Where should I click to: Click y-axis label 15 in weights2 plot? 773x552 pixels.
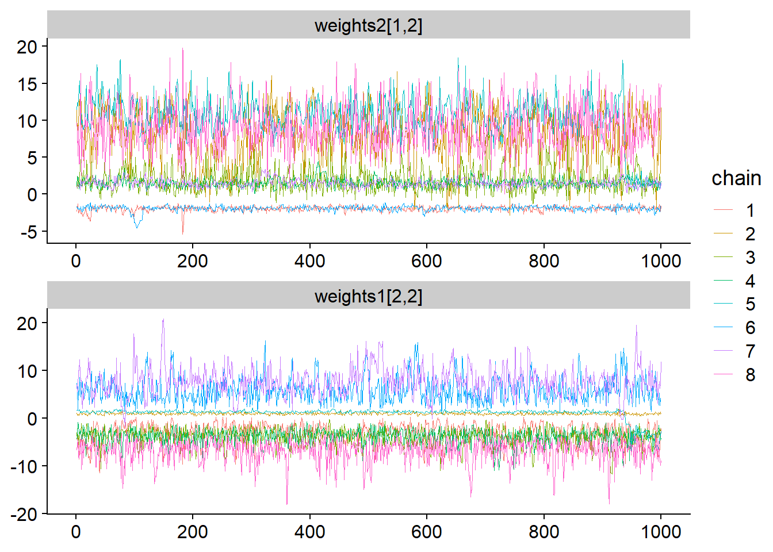coord(27,84)
